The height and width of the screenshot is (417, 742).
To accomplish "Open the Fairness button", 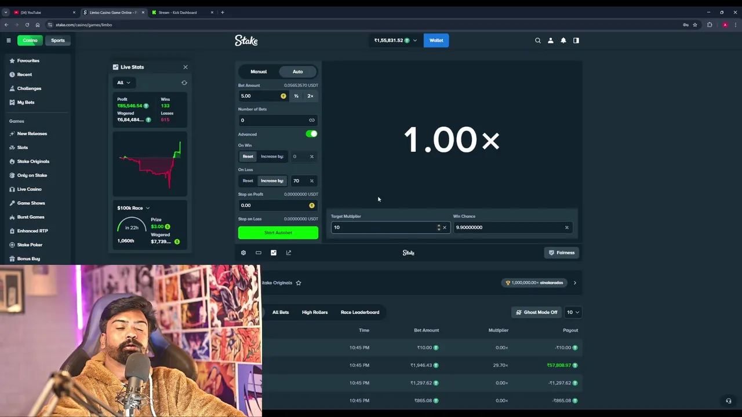I will [562, 253].
